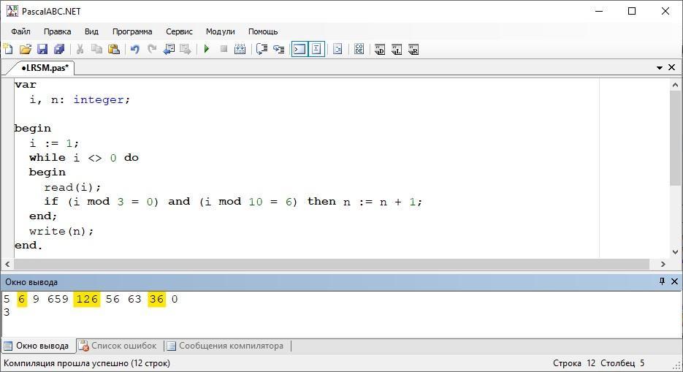Save all open files

coord(59,49)
